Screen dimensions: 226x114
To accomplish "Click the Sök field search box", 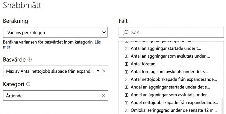I will (x=171, y=32).
